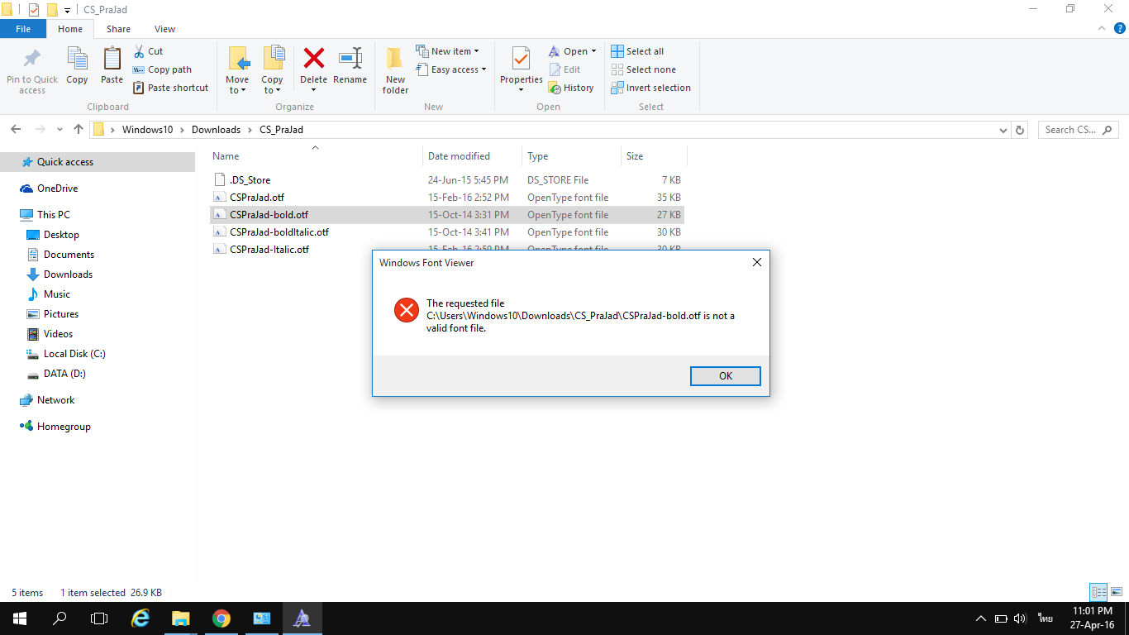Select the .DS_Store file
The image size is (1129, 635).
(x=250, y=179)
